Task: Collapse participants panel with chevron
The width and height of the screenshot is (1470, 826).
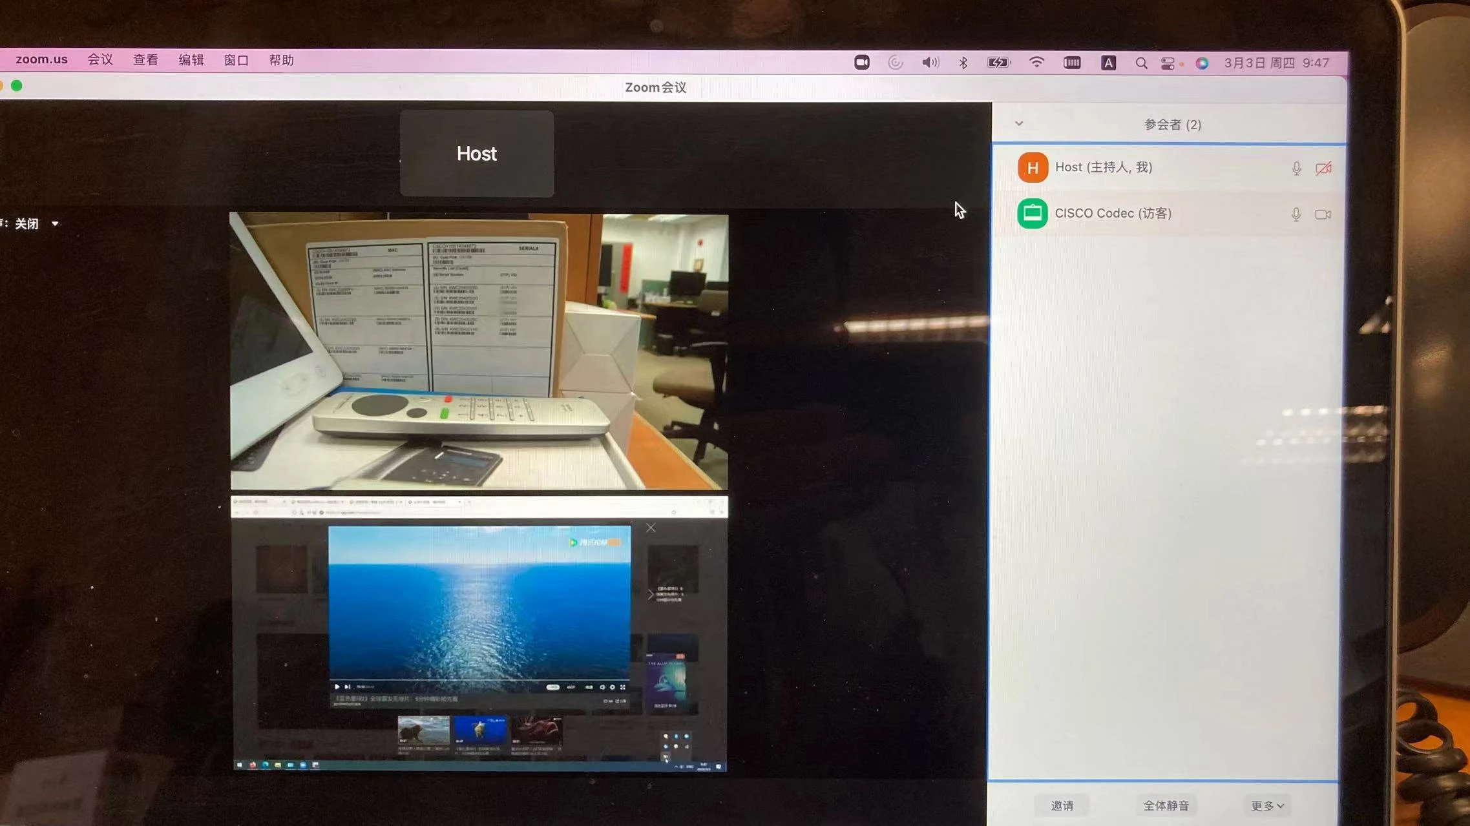Action: pos(1019,123)
